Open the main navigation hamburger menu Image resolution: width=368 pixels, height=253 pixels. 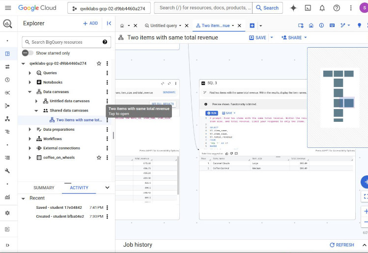click(8, 8)
